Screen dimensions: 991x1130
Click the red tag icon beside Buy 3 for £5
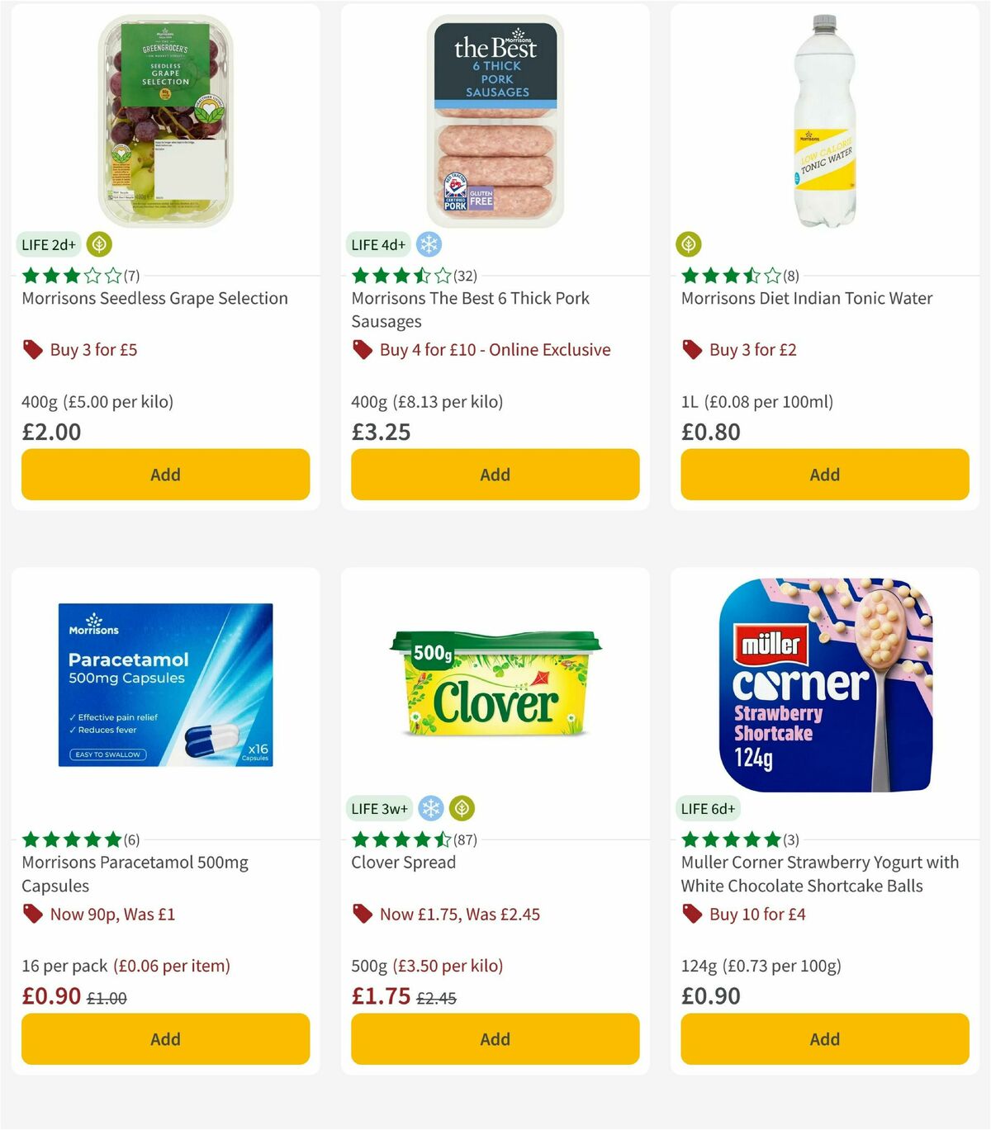point(32,350)
